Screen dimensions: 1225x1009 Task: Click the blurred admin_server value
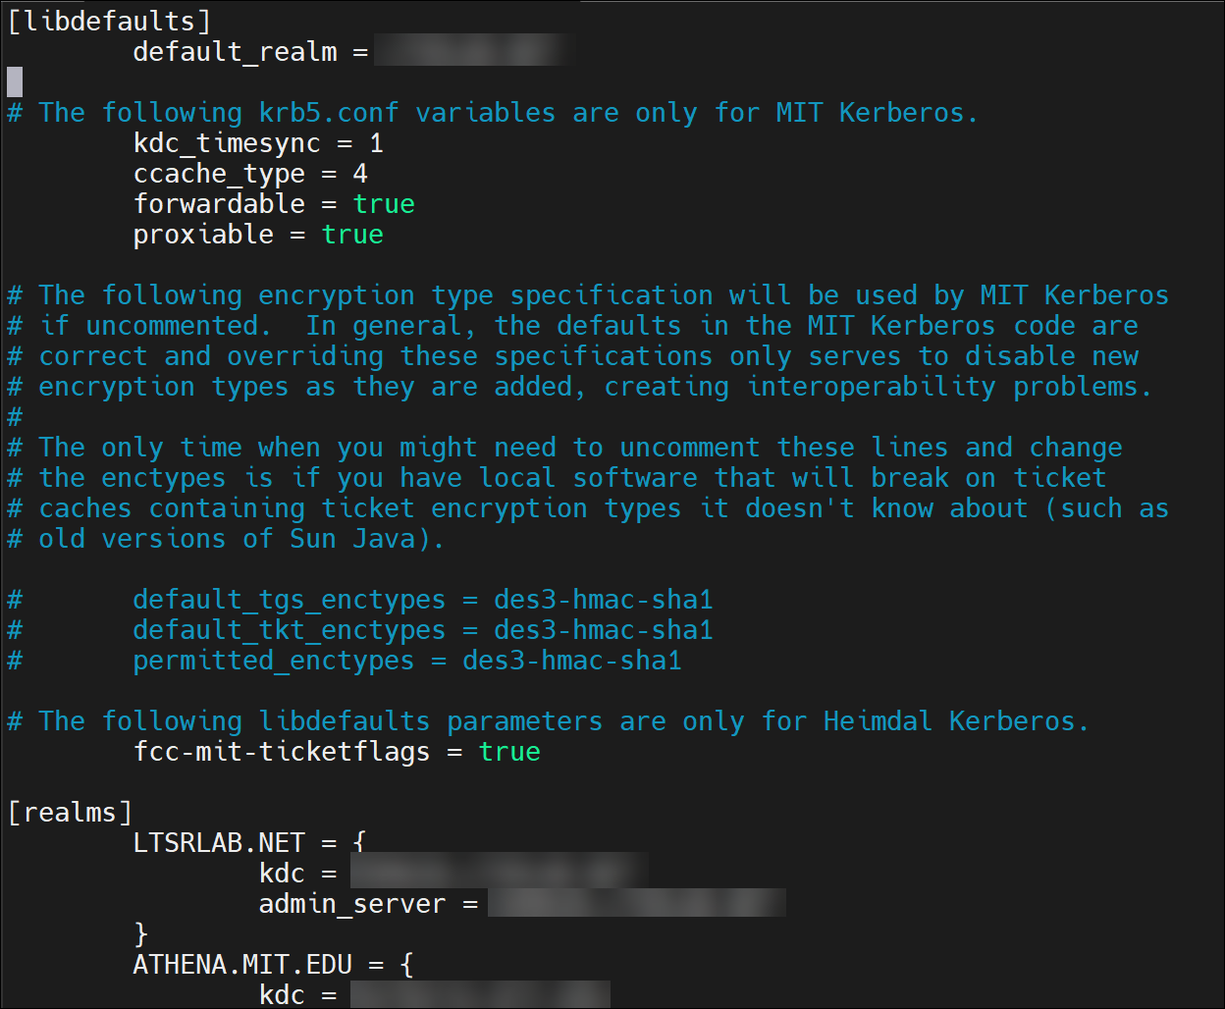[x=636, y=904]
